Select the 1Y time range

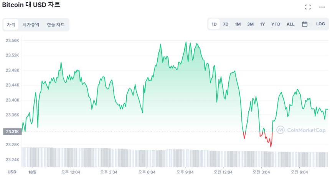pyautogui.click(x=262, y=24)
